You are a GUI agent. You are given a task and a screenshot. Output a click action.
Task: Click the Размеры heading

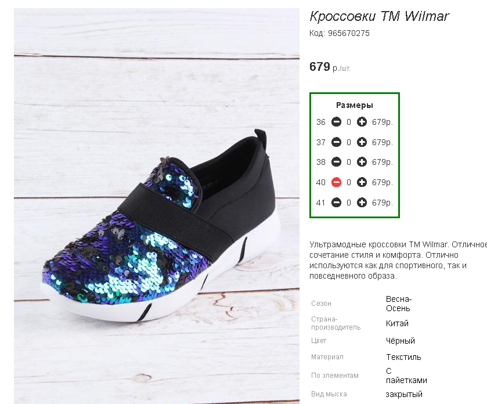[355, 105]
